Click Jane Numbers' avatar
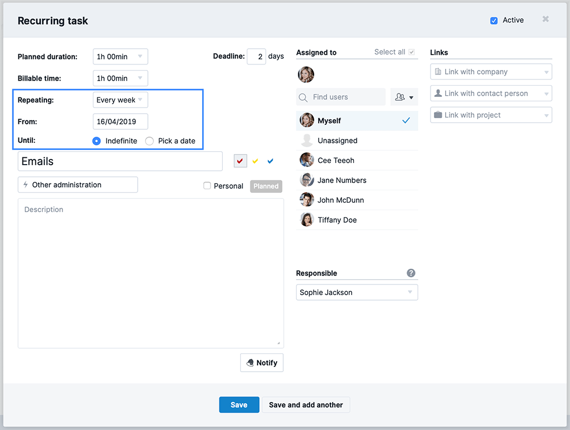Image resolution: width=570 pixels, height=430 pixels. pyautogui.click(x=307, y=180)
